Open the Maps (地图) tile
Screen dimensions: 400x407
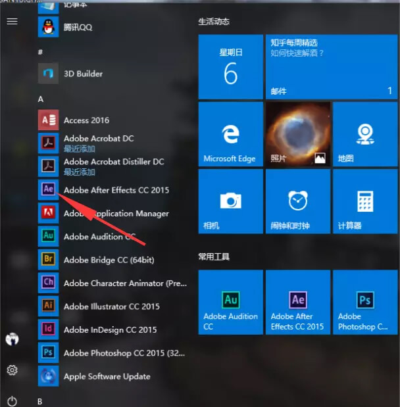coord(365,134)
